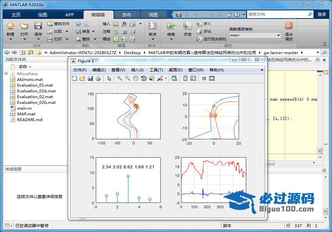The height and width of the screenshot is (232, 332).
Task: Switch to the 视图 (View) tab
Action: click(x=153, y=14)
